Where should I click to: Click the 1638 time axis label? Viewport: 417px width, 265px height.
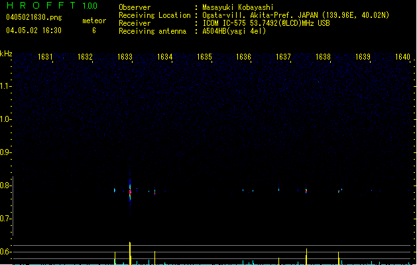pos(323,57)
